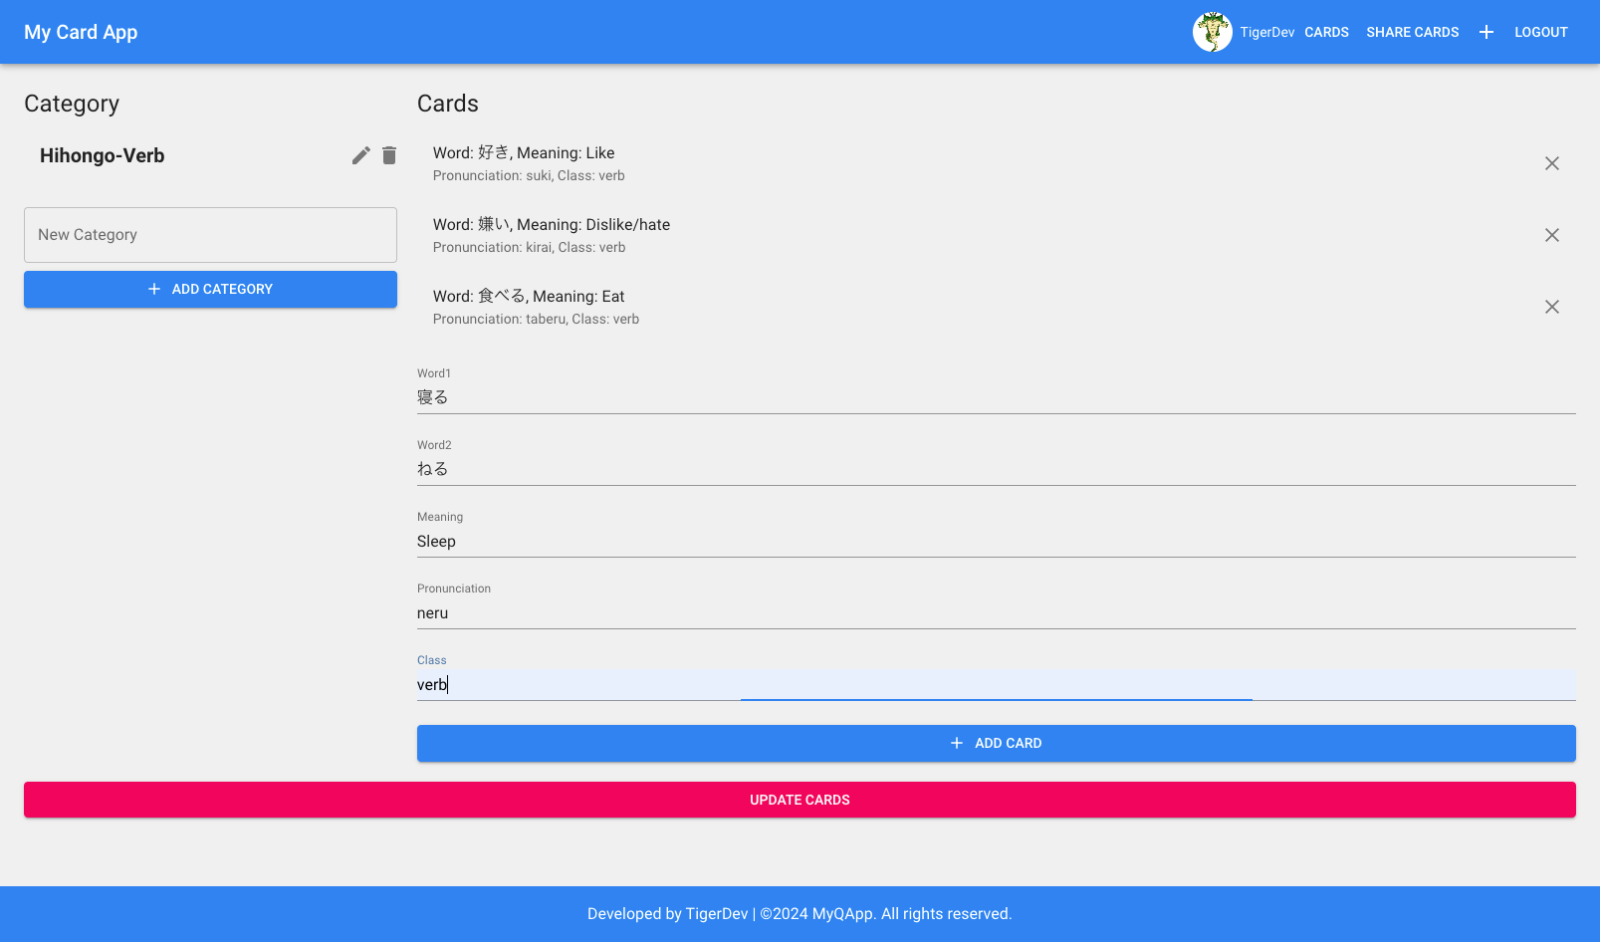Remove the card for 好き
The width and height of the screenshot is (1600, 942).
click(x=1551, y=163)
